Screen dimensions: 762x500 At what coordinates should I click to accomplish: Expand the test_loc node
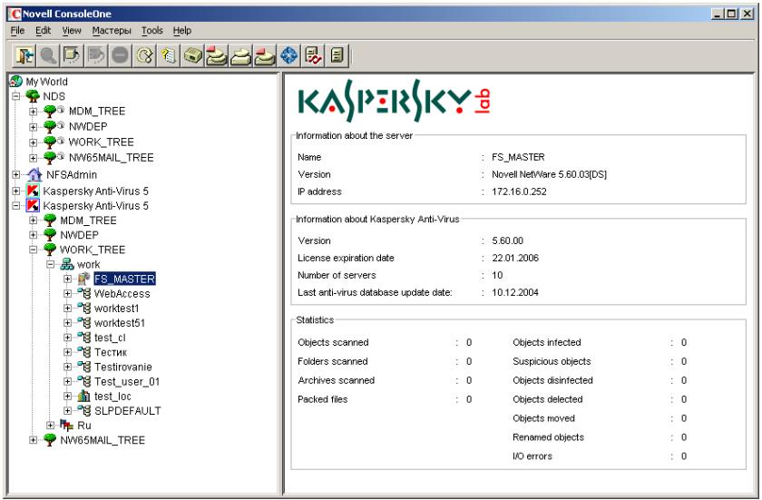pyautogui.click(x=67, y=396)
